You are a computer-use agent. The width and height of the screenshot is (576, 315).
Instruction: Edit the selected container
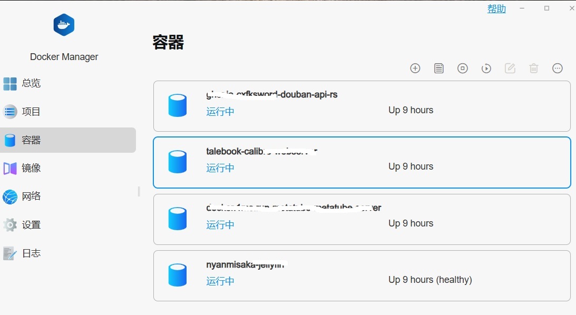[510, 68]
